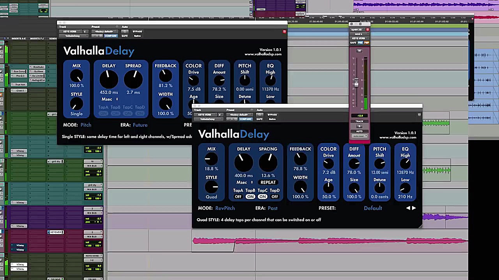The width and height of the screenshot is (499, 280).
Task: Click the STYLE knob set to Single
Action: pyautogui.click(x=76, y=104)
